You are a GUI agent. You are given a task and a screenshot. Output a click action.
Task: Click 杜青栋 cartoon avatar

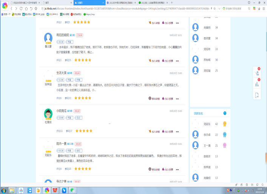point(48,113)
